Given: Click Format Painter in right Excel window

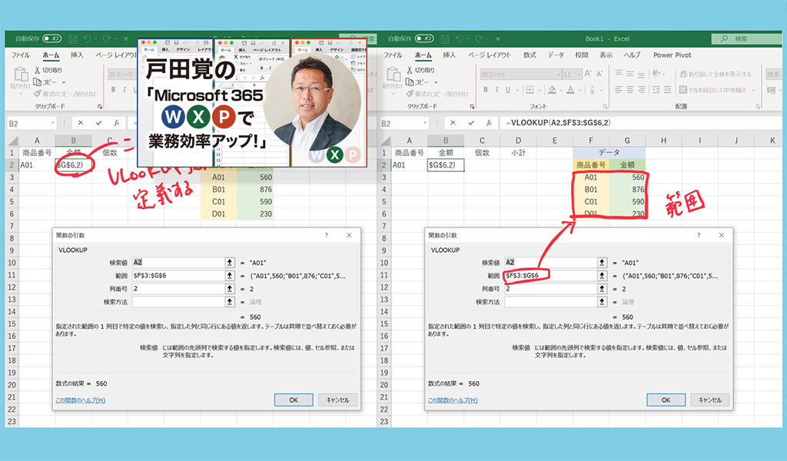Looking at the screenshot, I should click(x=437, y=94).
